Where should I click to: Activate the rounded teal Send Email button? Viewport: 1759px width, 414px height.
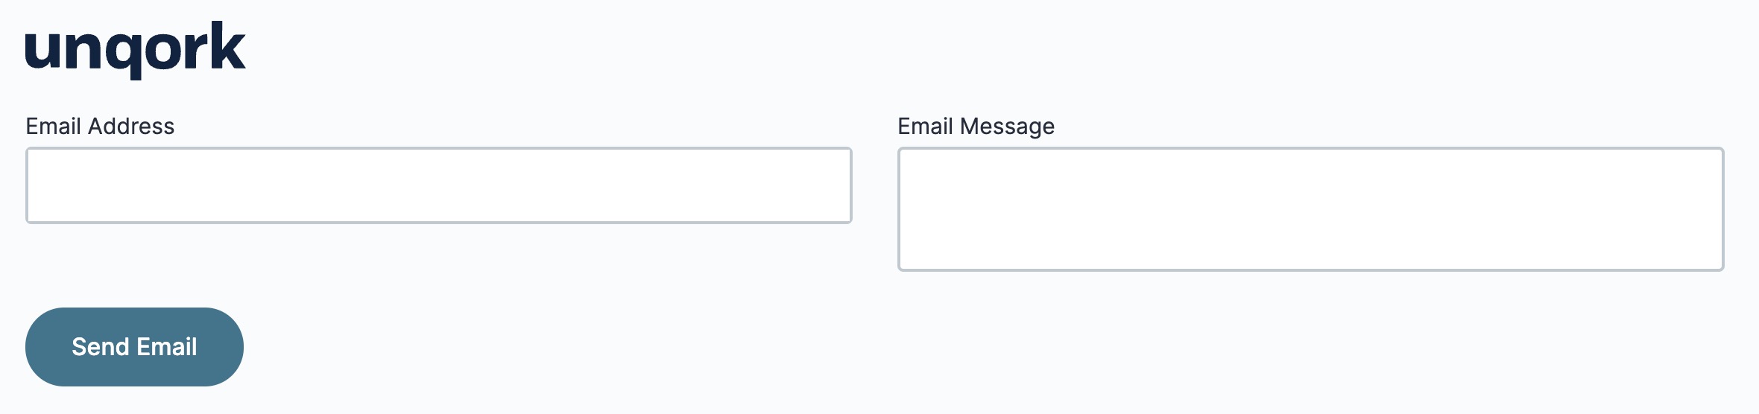[x=134, y=347]
